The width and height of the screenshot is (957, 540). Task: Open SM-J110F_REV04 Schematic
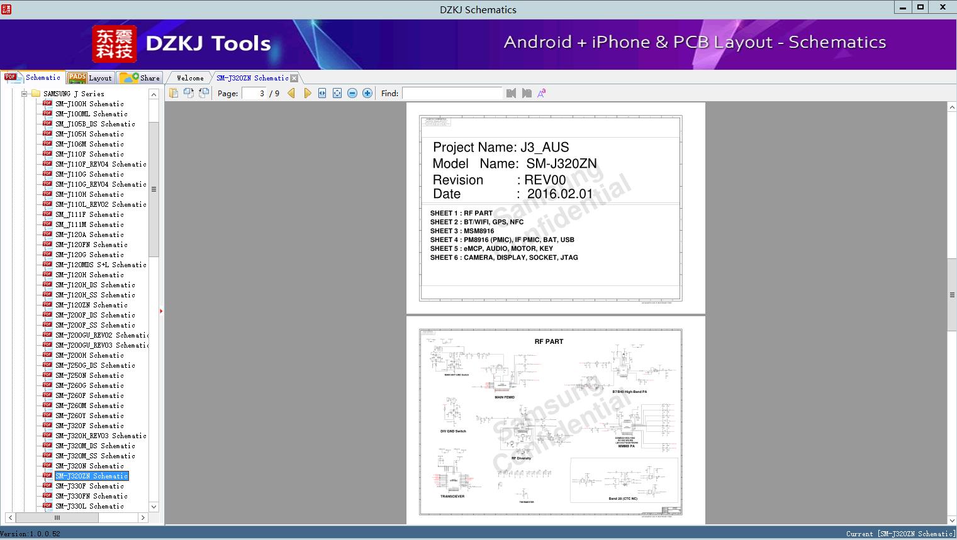coord(101,164)
